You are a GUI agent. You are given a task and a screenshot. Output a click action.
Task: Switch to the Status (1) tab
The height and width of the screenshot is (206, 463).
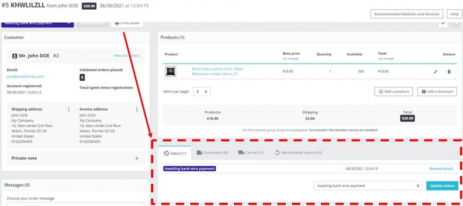[175, 153]
